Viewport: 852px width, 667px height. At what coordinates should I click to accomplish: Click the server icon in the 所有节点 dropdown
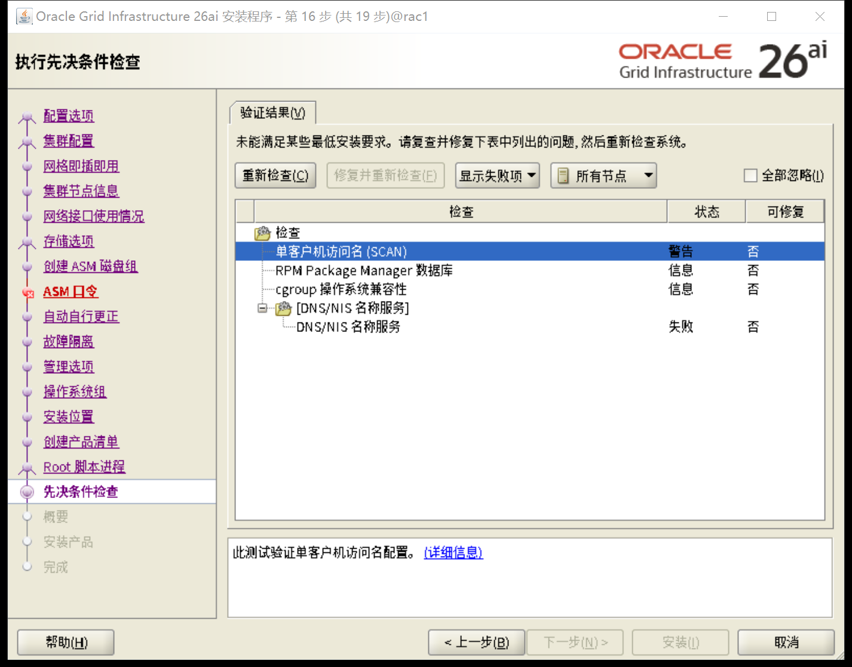click(563, 176)
